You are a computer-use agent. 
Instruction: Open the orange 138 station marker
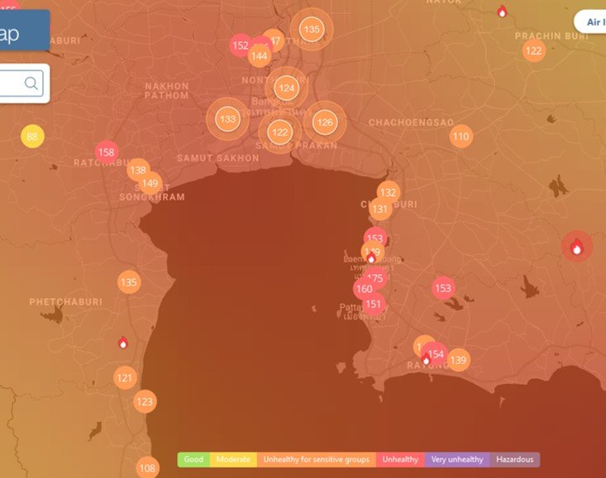(138, 170)
